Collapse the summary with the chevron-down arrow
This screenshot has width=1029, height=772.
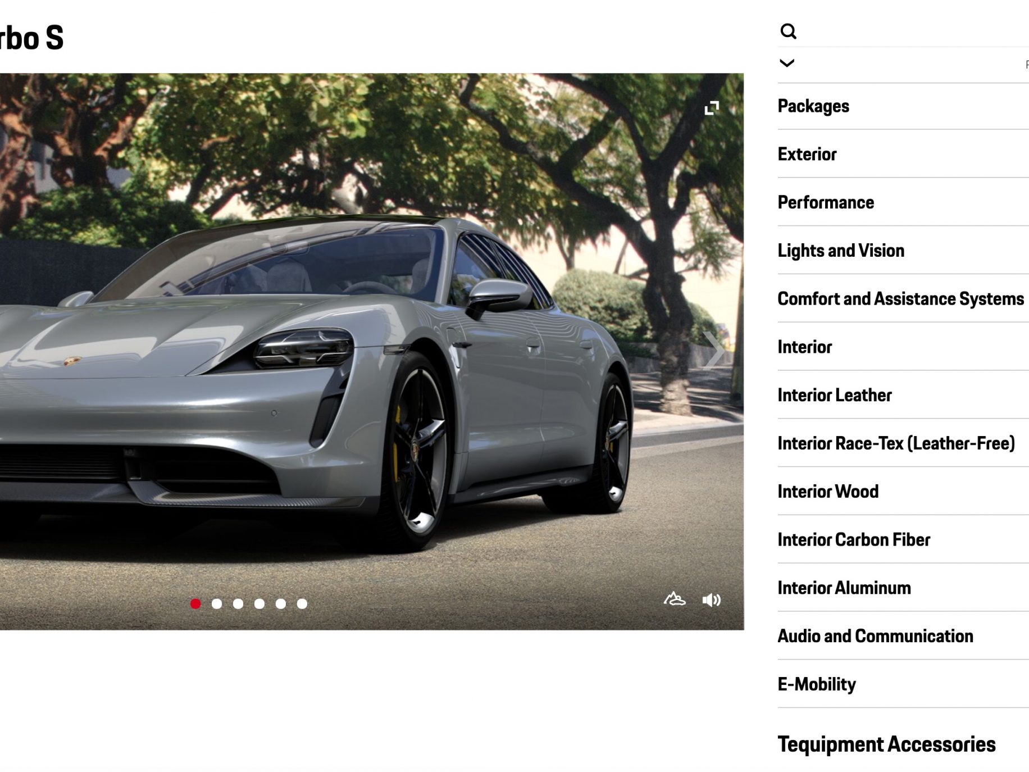[x=787, y=63]
